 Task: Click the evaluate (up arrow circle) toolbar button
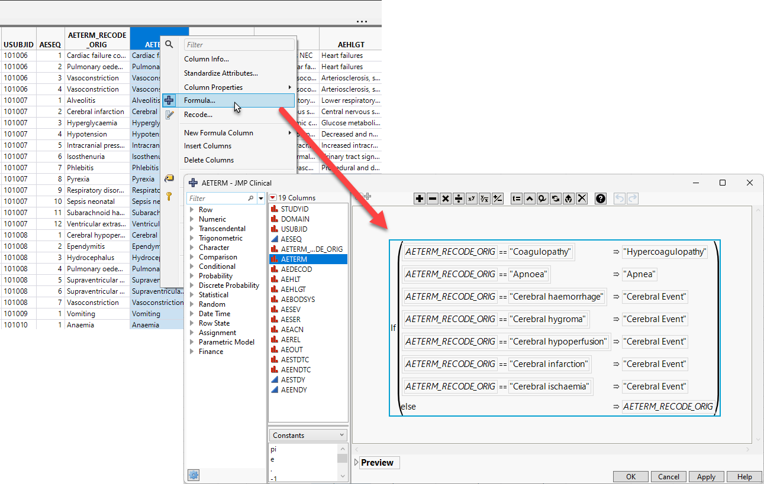point(569,199)
